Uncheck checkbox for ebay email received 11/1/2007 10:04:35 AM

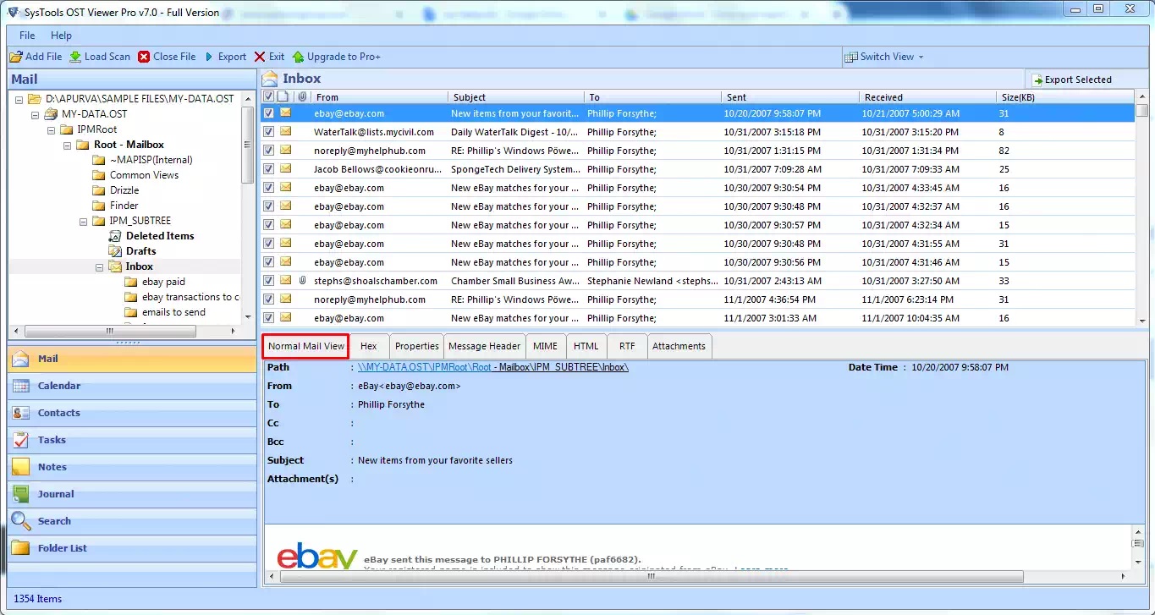(268, 318)
